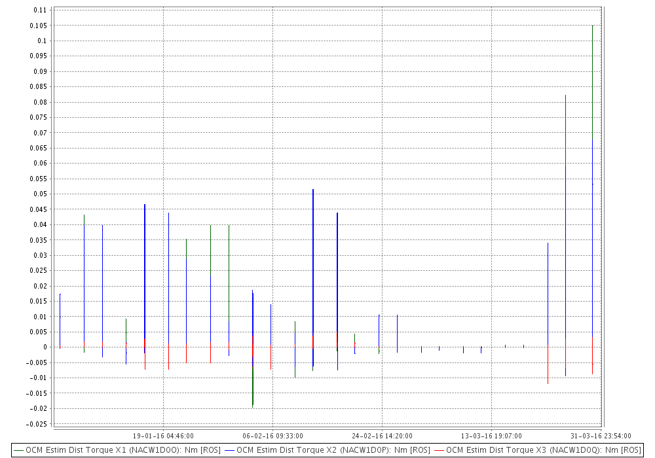Viewport: 655px width, 458px height.
Task: Click the 0.085 y-axis tick label
Action: tap(39, 87)
